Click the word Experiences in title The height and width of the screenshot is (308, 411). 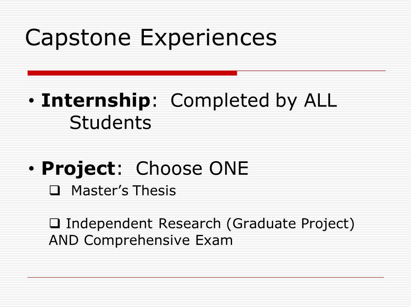pyautogui.click(x=208, y=38)
